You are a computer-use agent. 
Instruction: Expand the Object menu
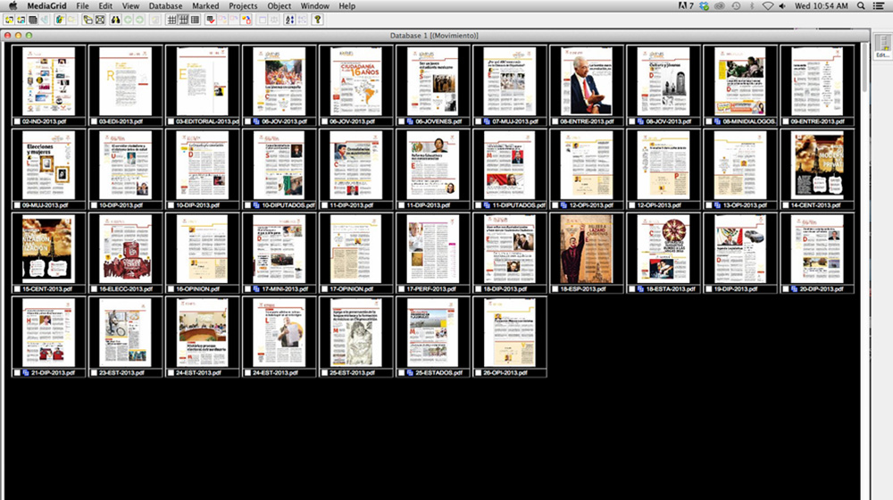280,6
